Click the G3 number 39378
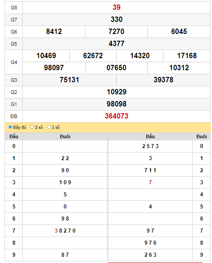 point(163,80)
